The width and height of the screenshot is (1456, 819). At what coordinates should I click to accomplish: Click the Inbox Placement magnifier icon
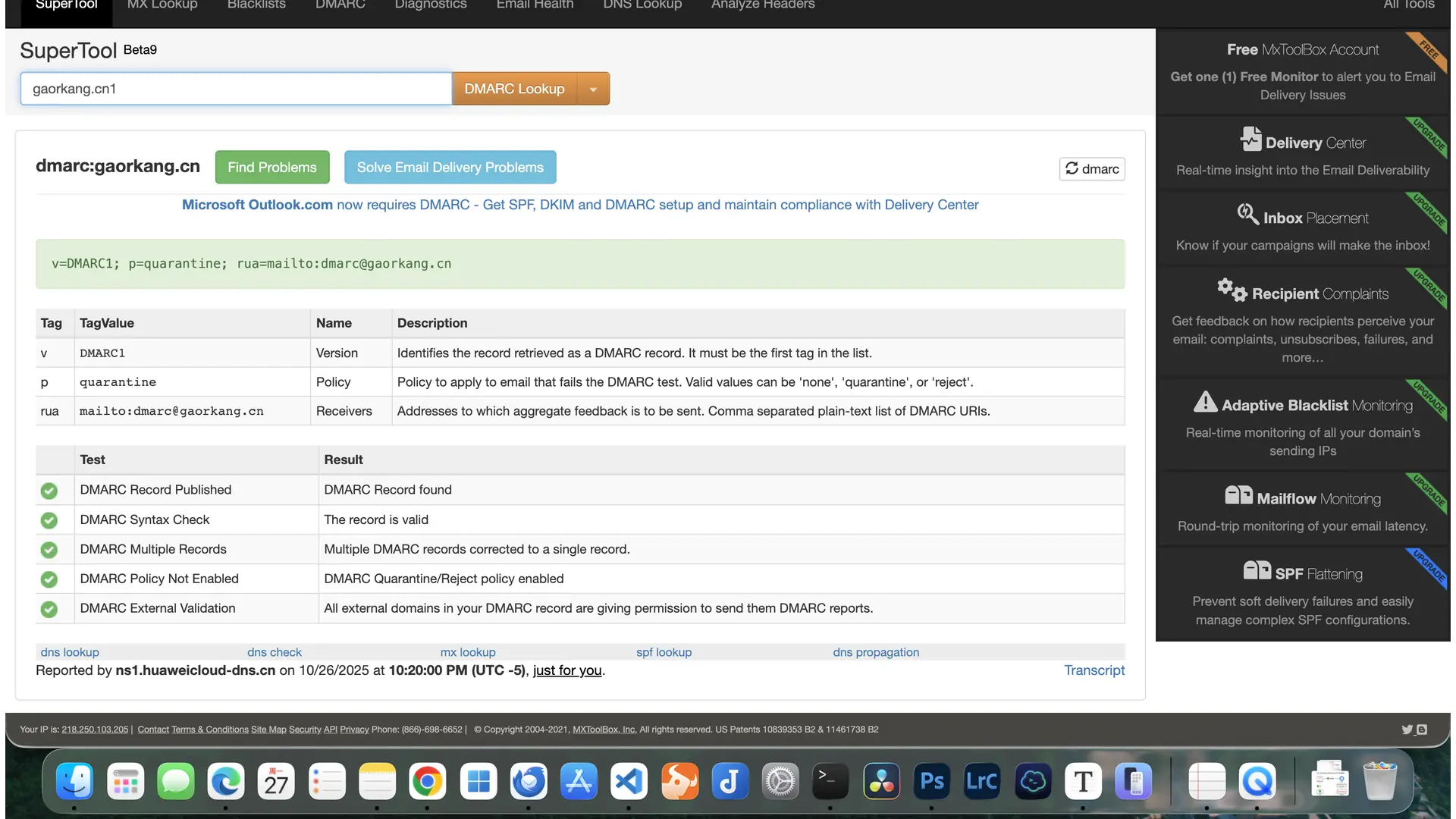[x=1247, y=215]
